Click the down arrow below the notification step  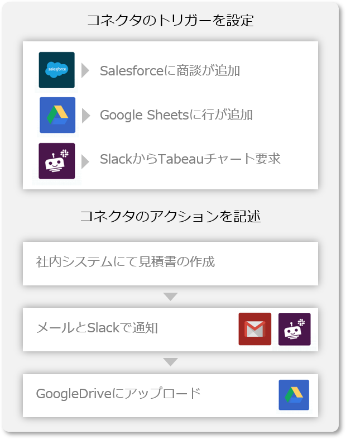tap(171, 362)
